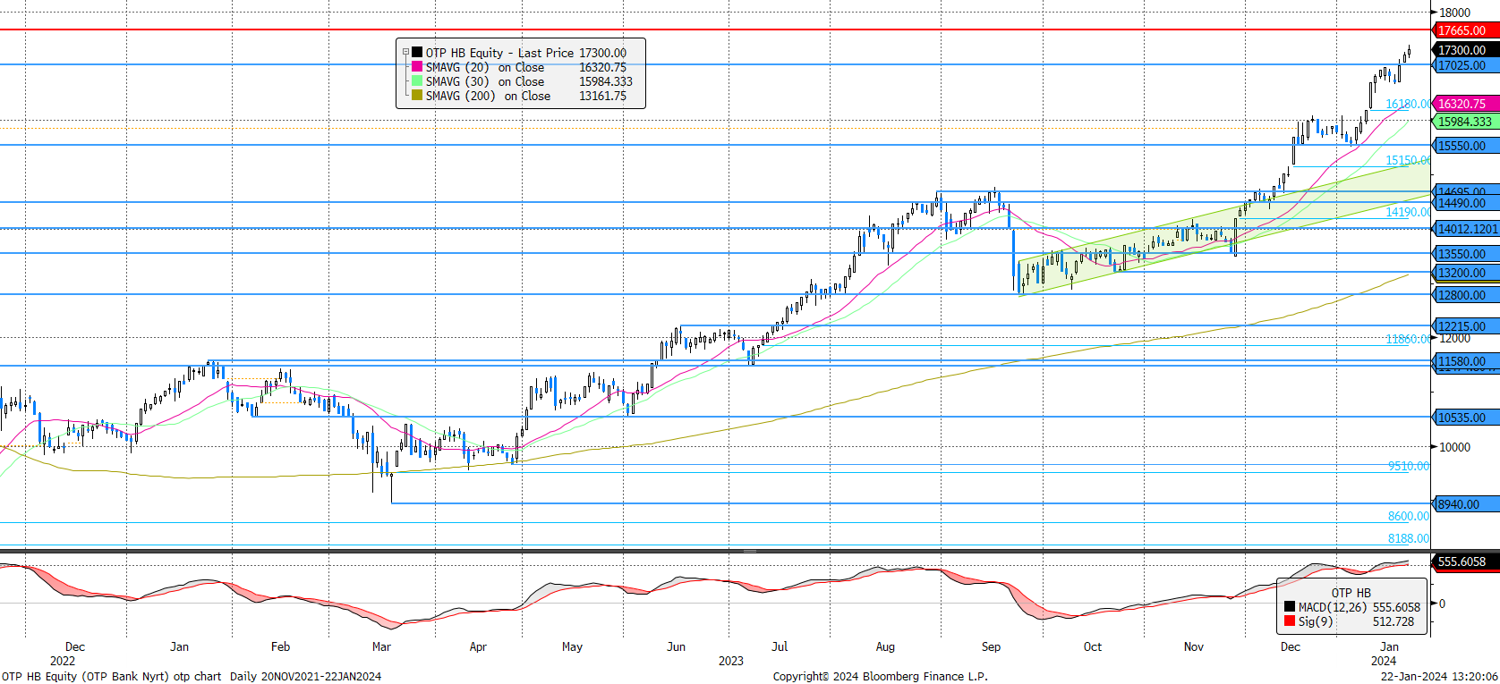
Task: Click the "OTP HB Equity (OTP Bank Nyrt)" footer text
Action: pyautogui.click(x=85, y=676)
